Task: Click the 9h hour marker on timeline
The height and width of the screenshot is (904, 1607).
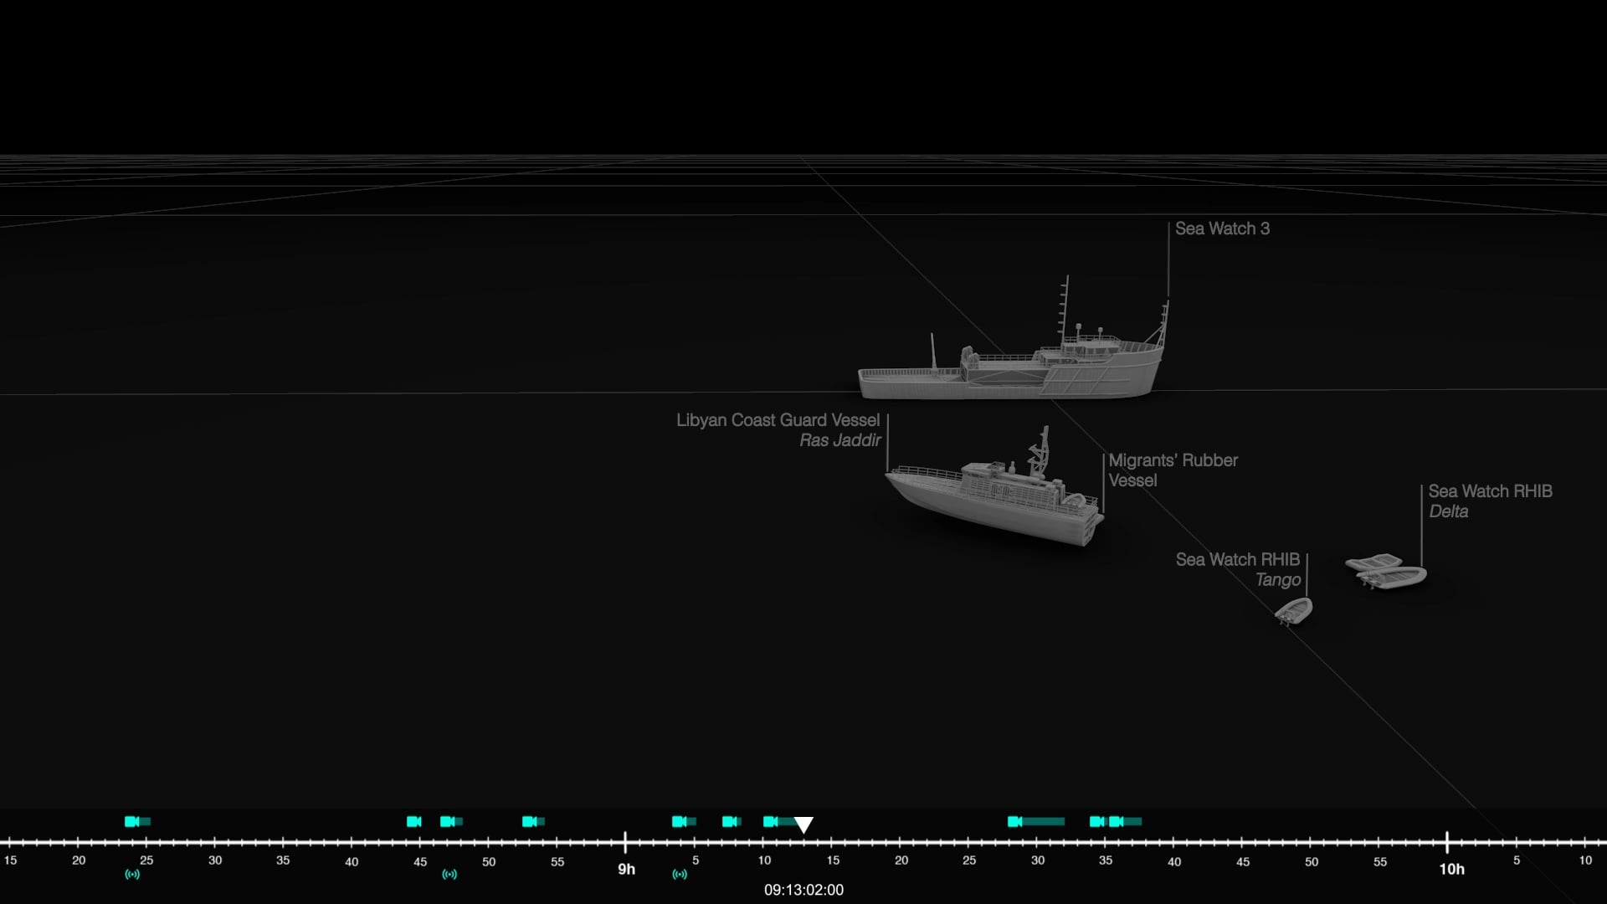Action: tap(626, 869)
